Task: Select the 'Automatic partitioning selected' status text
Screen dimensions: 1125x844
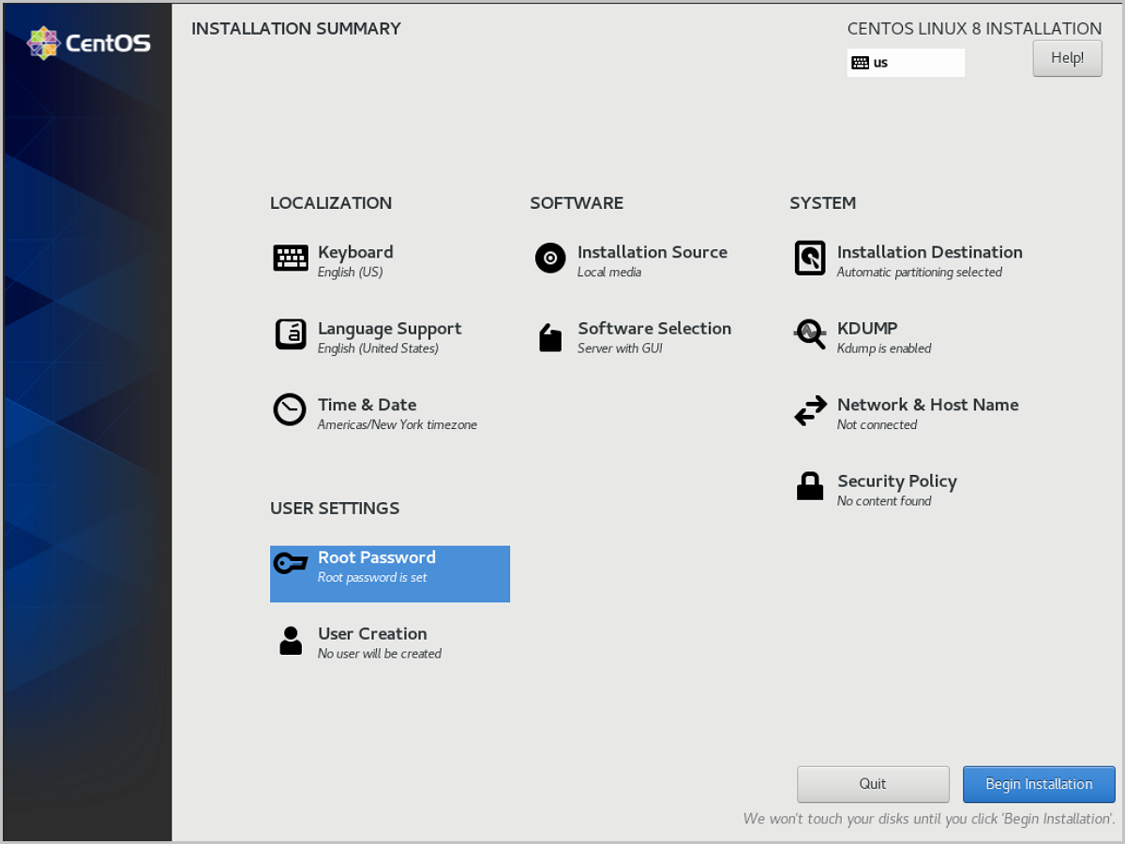Action: pyautogui.click(x=919, y=273)
